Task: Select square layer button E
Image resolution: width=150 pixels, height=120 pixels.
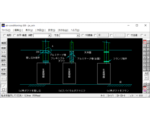Action: 148,65
